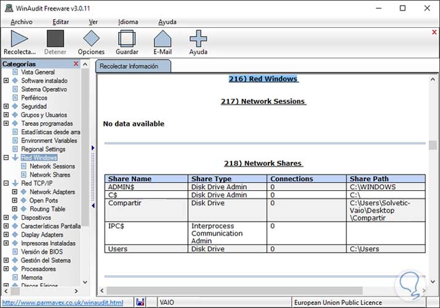
Task: Expand the Software instalado tree node
Action: [x=6, y=81]
